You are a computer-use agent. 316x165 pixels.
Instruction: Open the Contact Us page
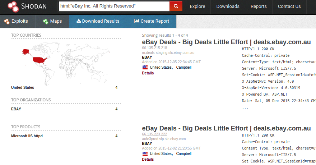click(289, 6)
